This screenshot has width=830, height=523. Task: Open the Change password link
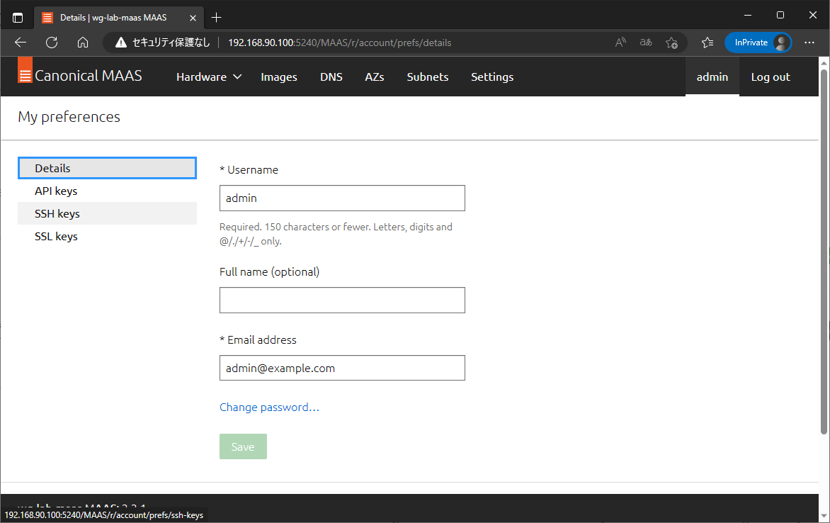pos(269,407)
